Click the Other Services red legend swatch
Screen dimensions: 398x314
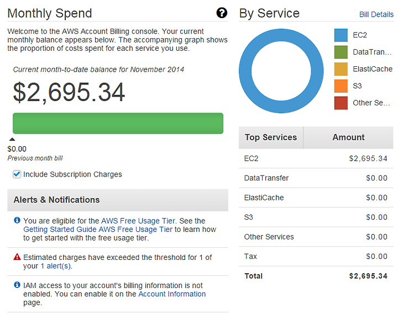(341, 103)
